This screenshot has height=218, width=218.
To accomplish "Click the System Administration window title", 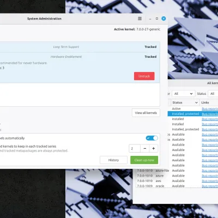I will click(44, 19).
